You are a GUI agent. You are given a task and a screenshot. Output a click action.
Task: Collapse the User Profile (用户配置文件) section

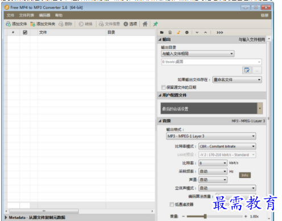(160, 95)
